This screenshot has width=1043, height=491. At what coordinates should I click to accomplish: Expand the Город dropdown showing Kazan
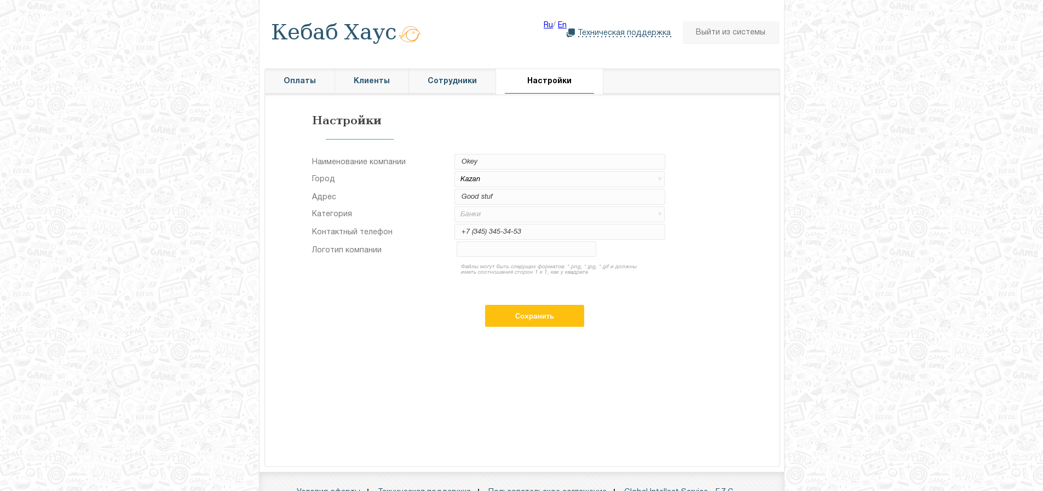560,179
